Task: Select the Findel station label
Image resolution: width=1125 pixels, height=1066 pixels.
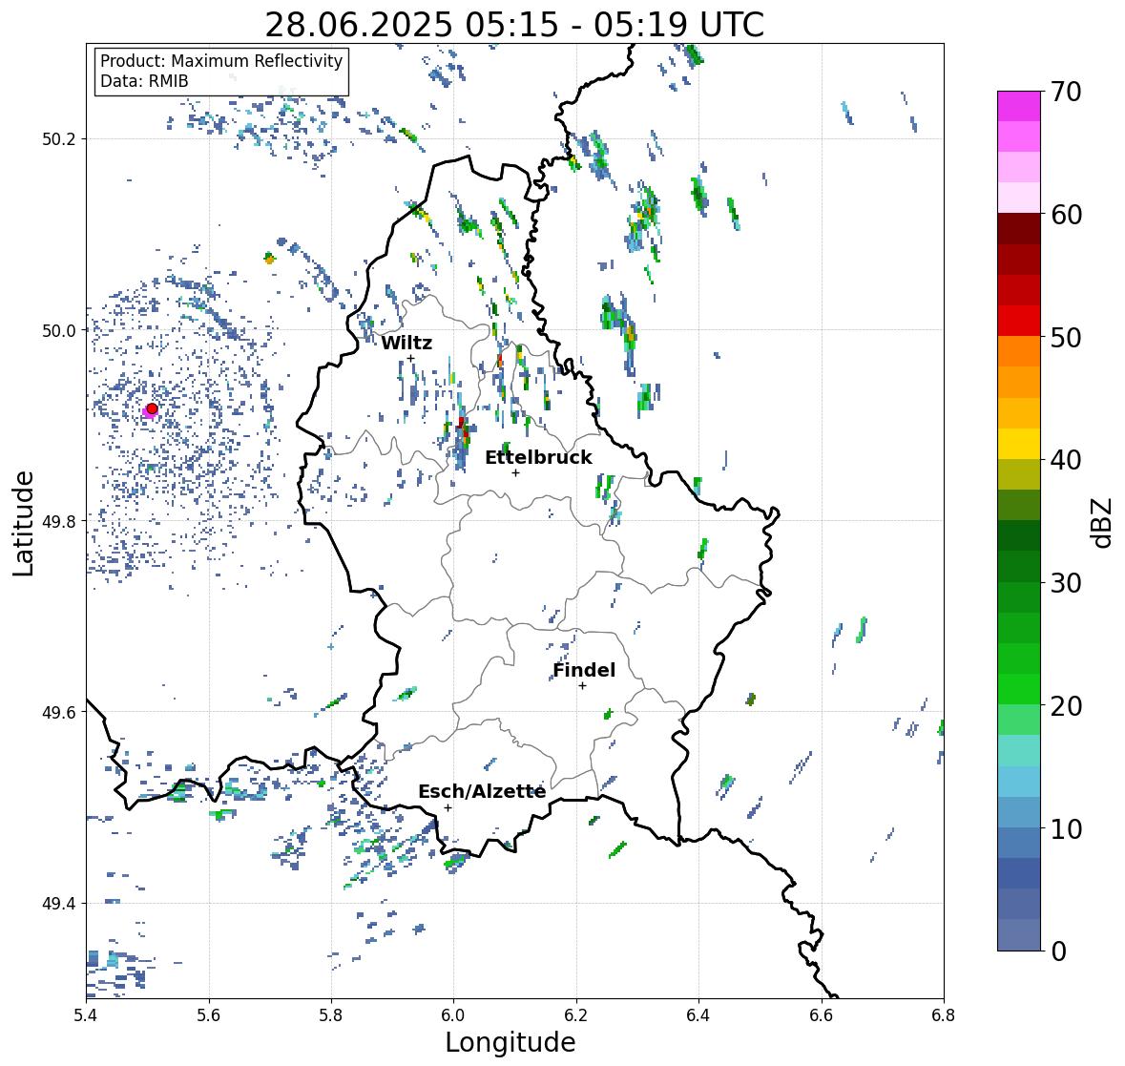Action: [584, 670]
